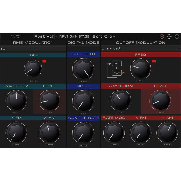Click the FEEDBACK ROUTING label
Image resolution: width=181 pixels, height=181 pixels.
(x=17, y=36)
